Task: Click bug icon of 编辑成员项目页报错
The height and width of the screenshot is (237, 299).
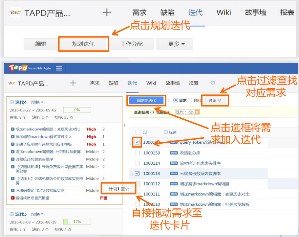Action: (x=12, y=198)
